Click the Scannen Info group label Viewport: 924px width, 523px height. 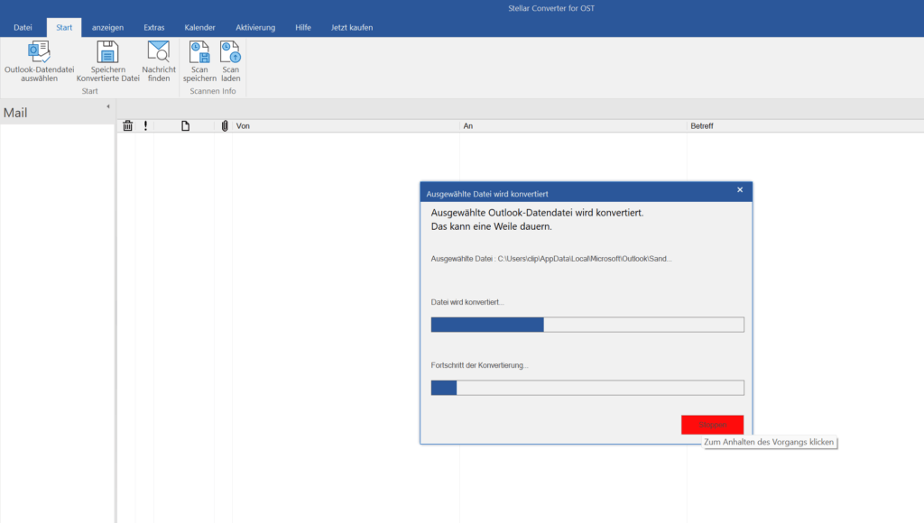click(213, 91)
